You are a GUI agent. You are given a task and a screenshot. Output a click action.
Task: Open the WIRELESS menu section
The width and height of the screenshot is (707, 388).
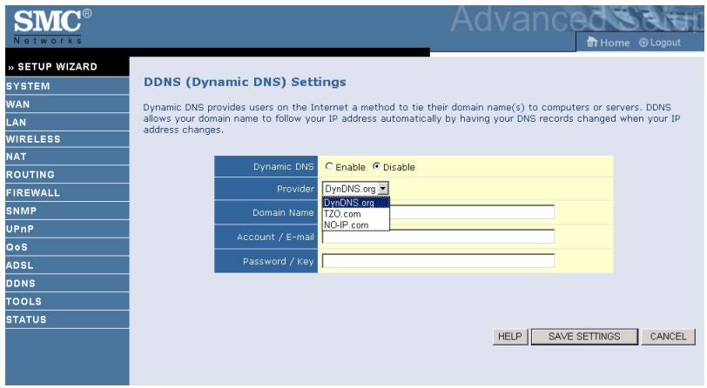click(67, 139)
